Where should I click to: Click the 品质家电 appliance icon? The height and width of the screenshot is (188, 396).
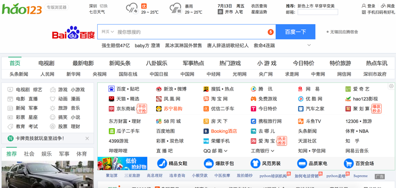[x=302, y=163]
